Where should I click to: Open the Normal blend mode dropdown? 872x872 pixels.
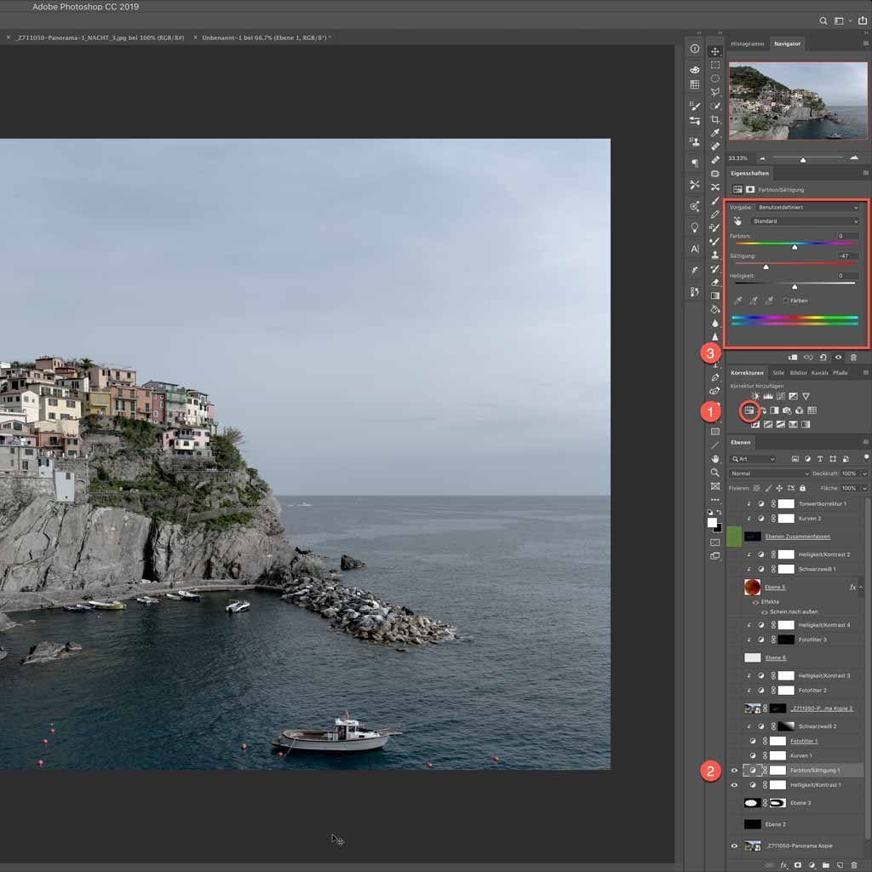pos(769,473)
